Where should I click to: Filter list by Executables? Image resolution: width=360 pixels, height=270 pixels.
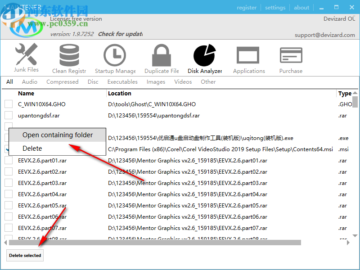(122, 82)
